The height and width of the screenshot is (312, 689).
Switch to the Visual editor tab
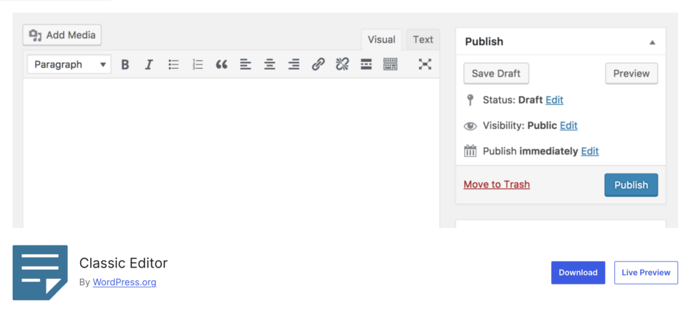coord(382,40)
